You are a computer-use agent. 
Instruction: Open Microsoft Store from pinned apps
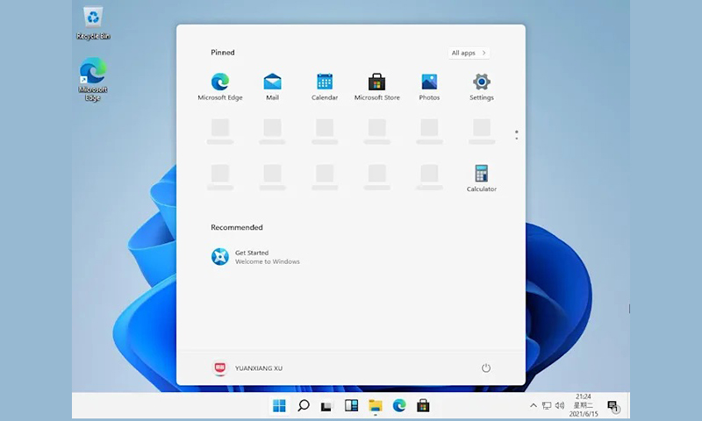(x=377, y=87)
